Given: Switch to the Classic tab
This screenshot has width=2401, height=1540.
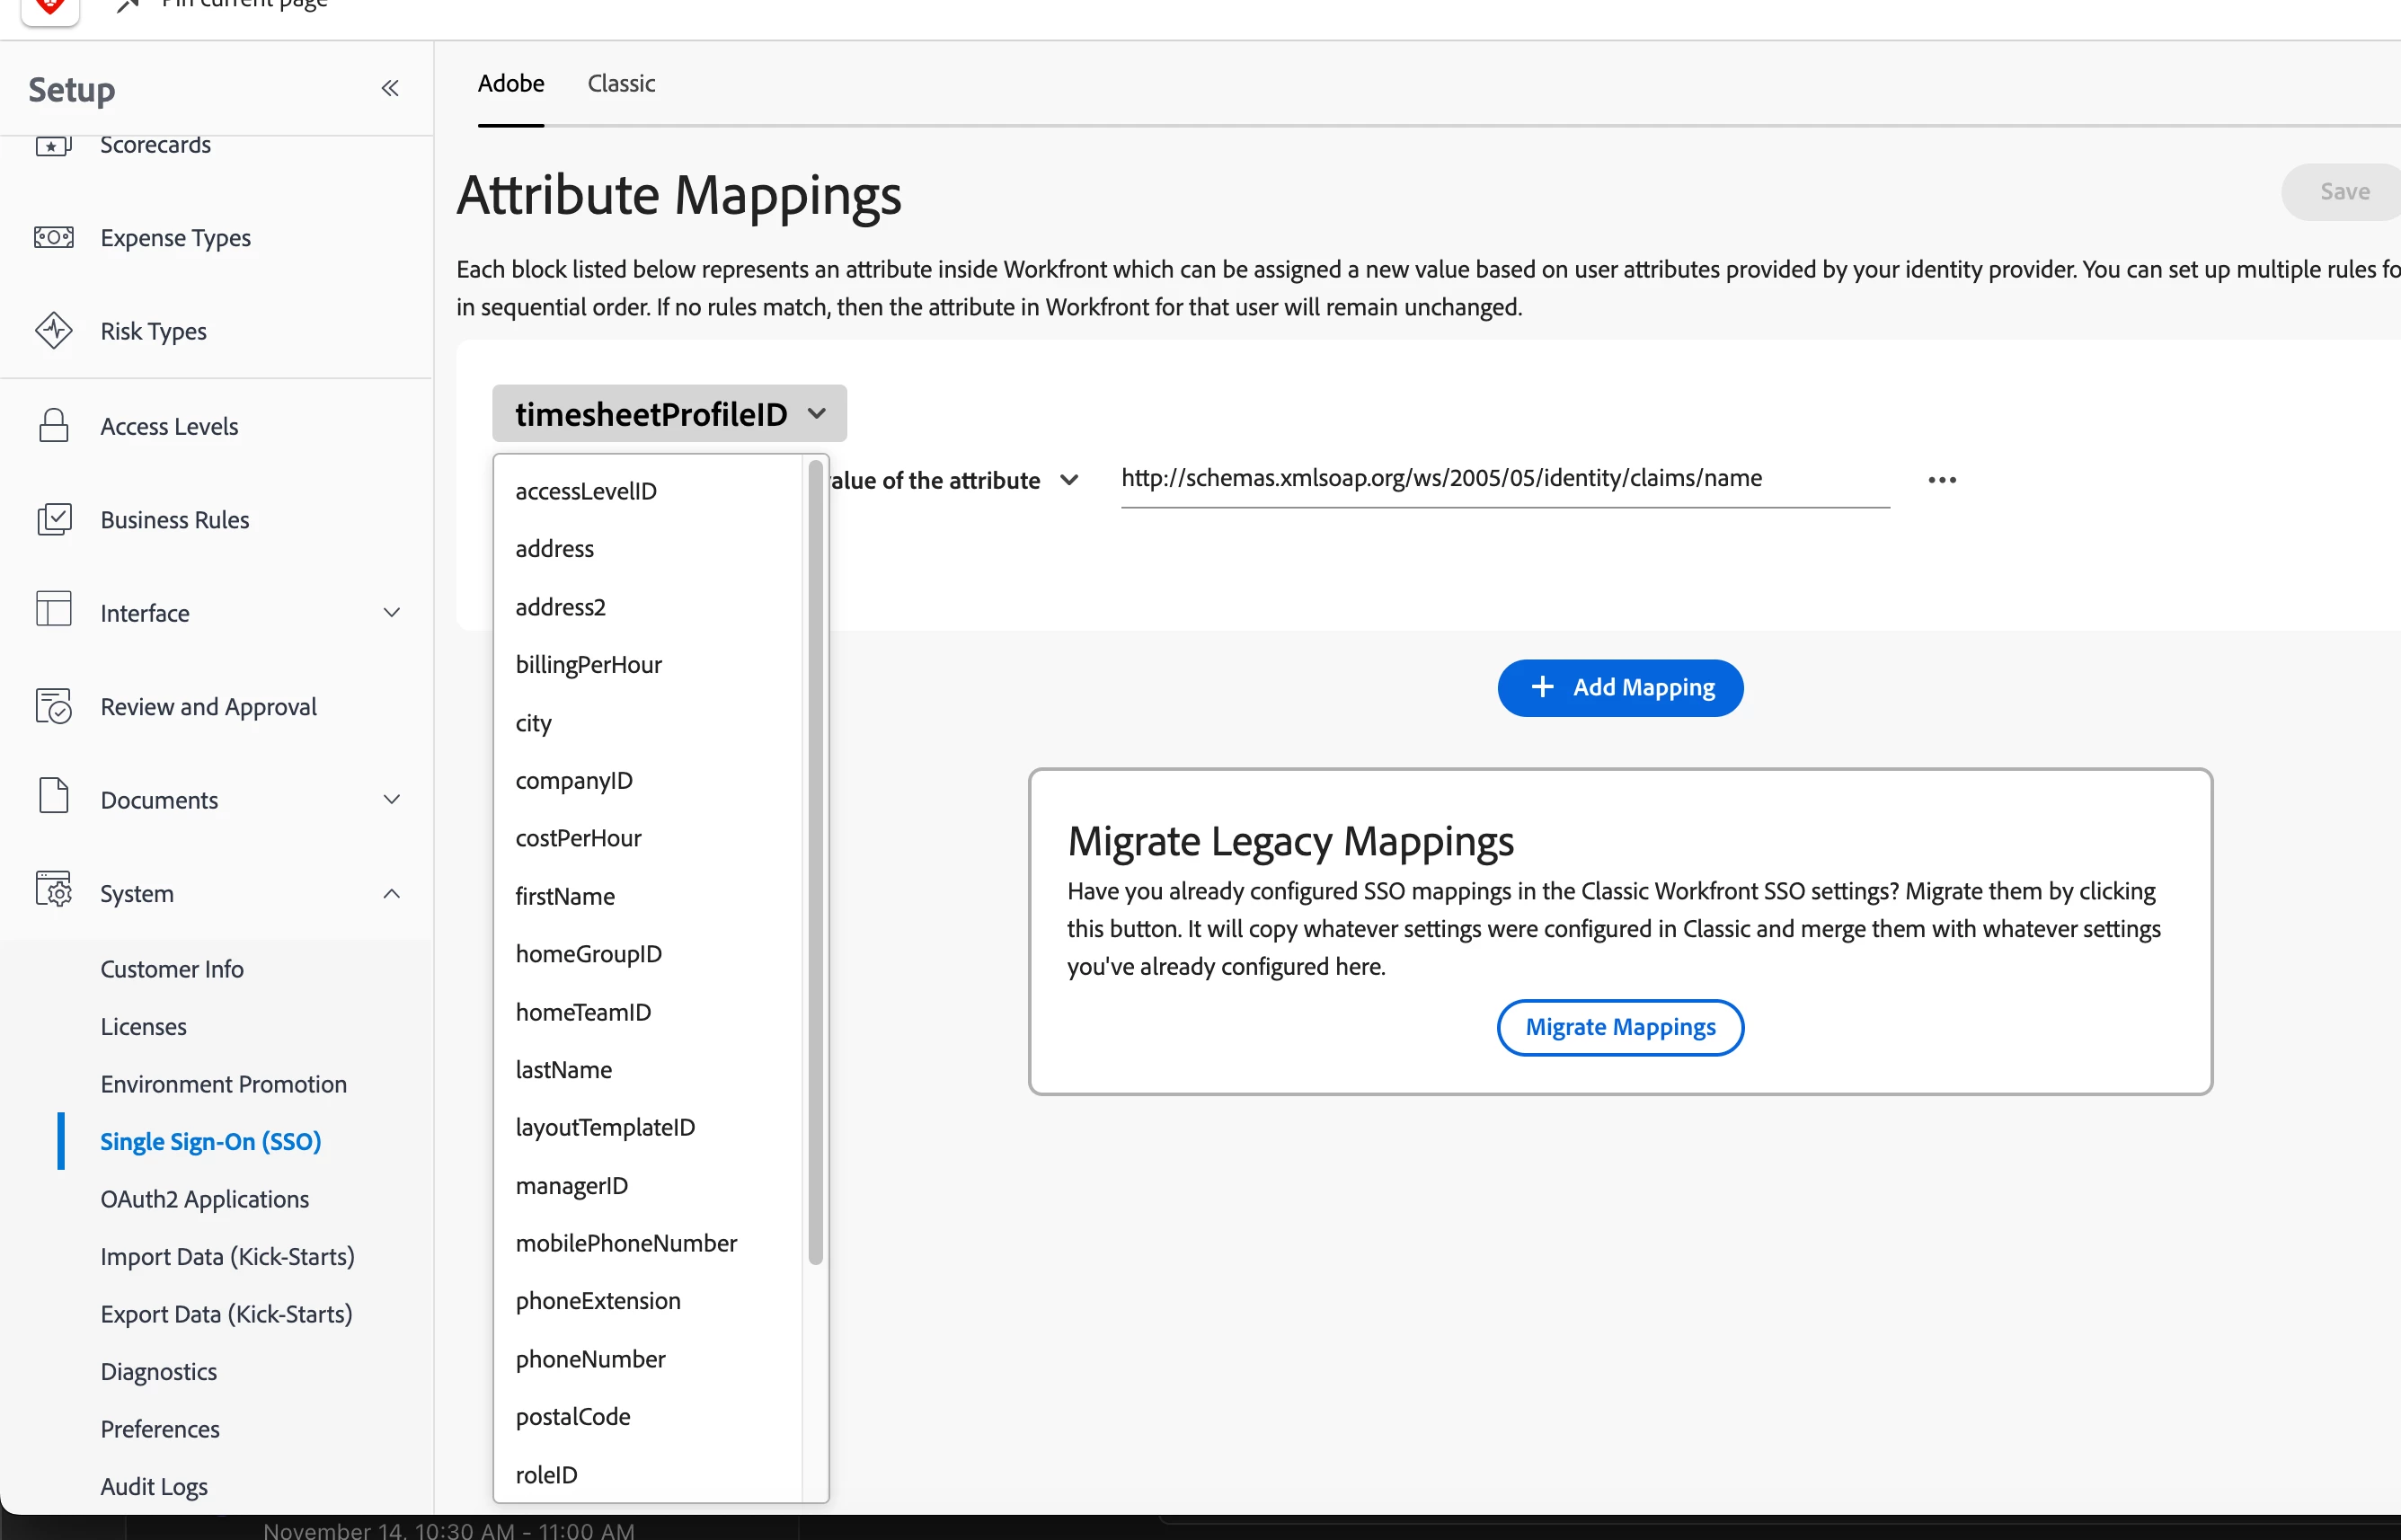Looking at the screenshot, I should point(621,84).
